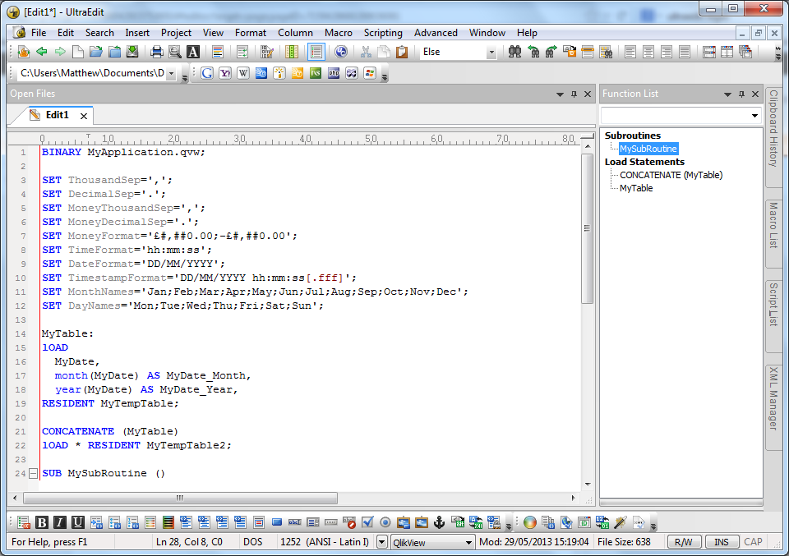Open the Open Files panel menu arrow

pos(560,94)
